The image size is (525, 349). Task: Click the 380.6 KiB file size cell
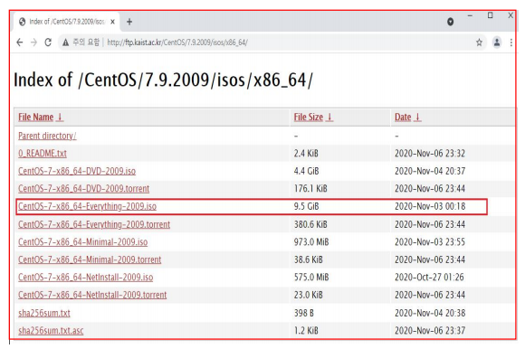[310, 224]
